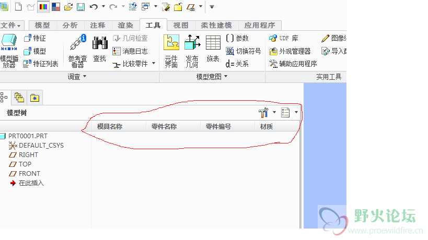This screenshot has width=428, height=240.
Task: Save with the floppy disk icon
Action: click(x=81, y=7)
